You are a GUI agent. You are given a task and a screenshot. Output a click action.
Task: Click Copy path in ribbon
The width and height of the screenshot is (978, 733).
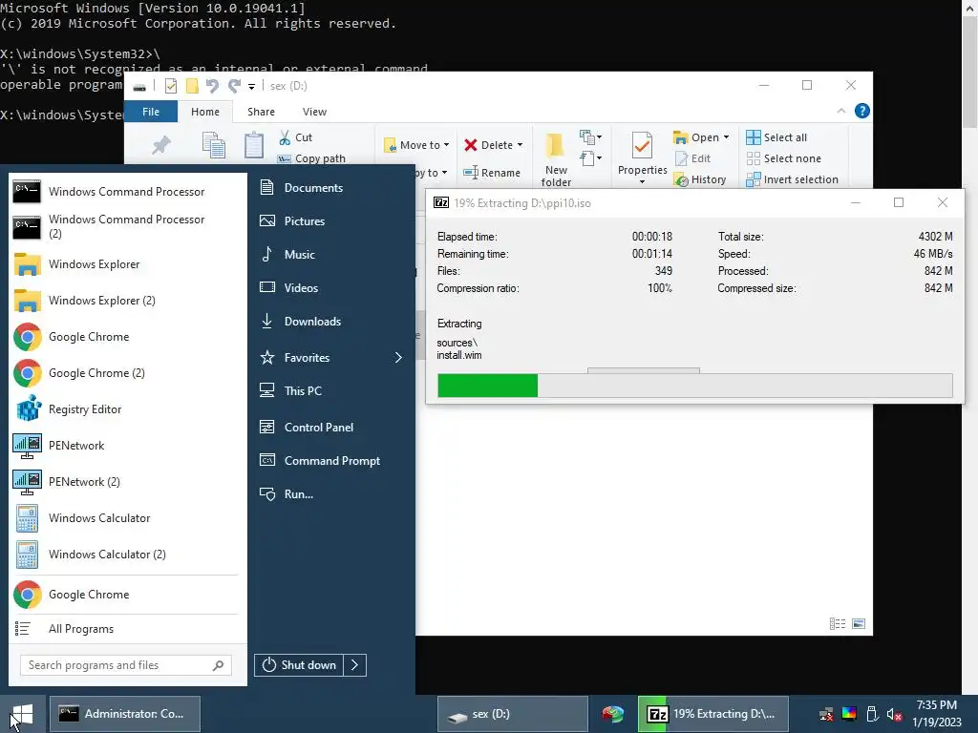click(x=311, y=158)
